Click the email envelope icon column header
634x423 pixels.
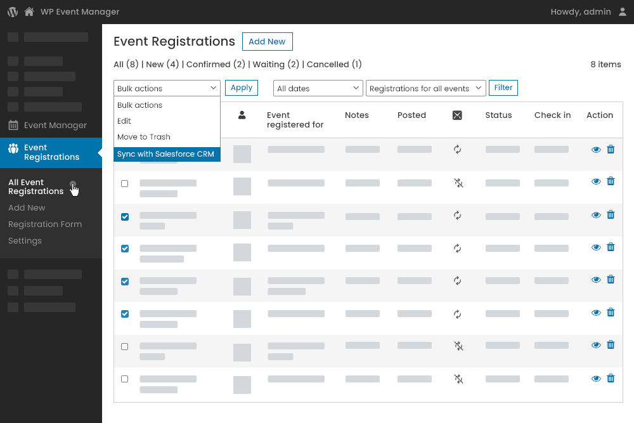coord(458,115)
